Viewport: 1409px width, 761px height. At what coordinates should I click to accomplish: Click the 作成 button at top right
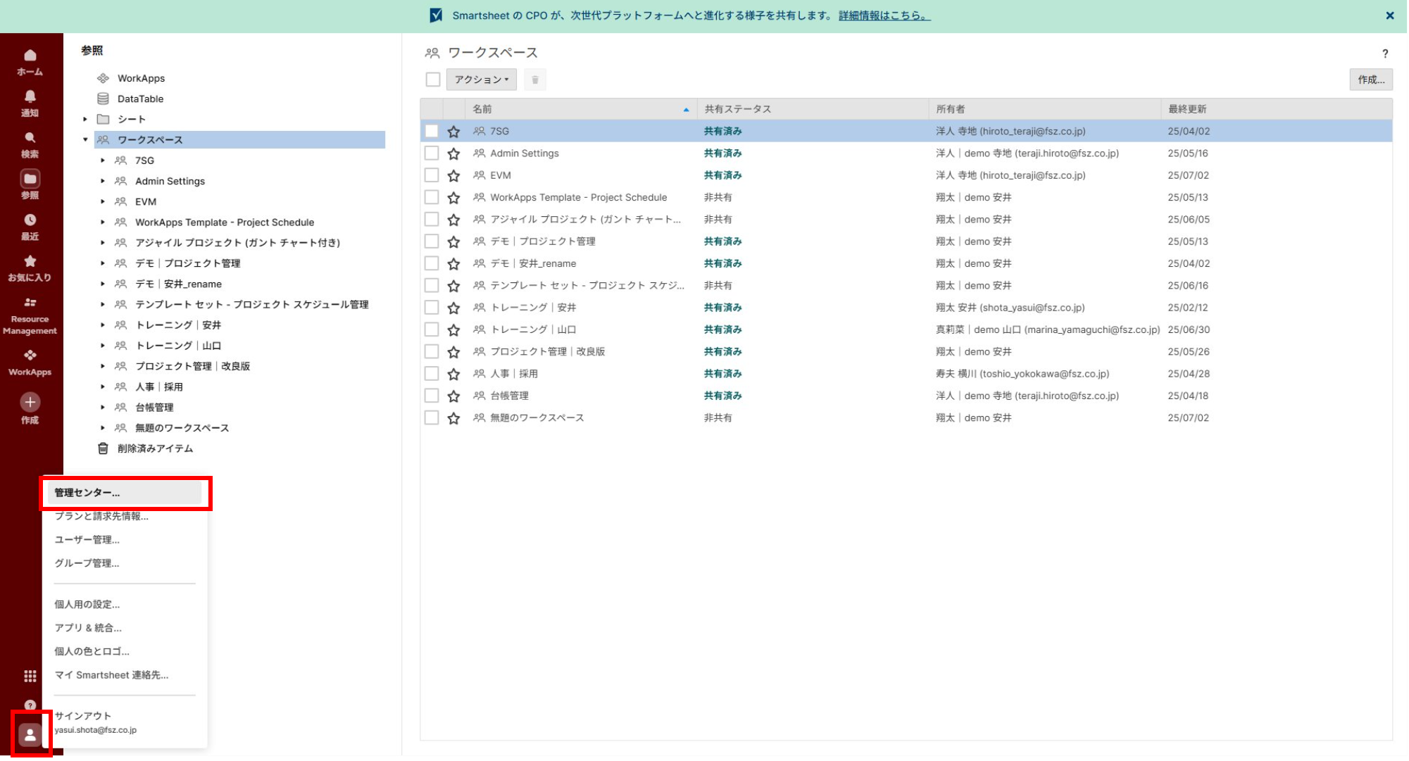pyautogui.click(x=1371, y=80)
